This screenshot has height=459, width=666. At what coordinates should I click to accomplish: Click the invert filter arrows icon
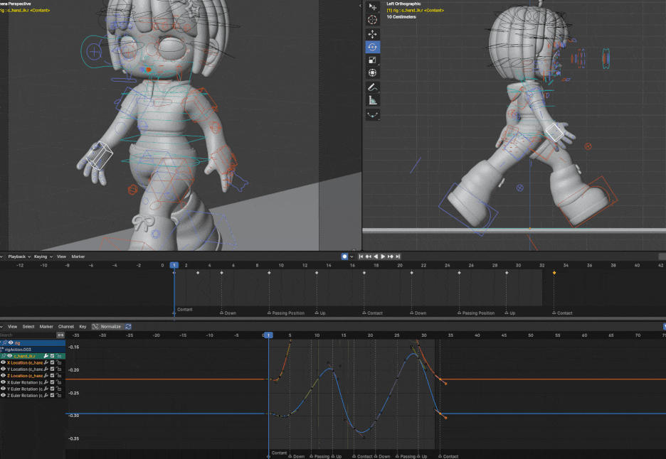tap(60, 335)
